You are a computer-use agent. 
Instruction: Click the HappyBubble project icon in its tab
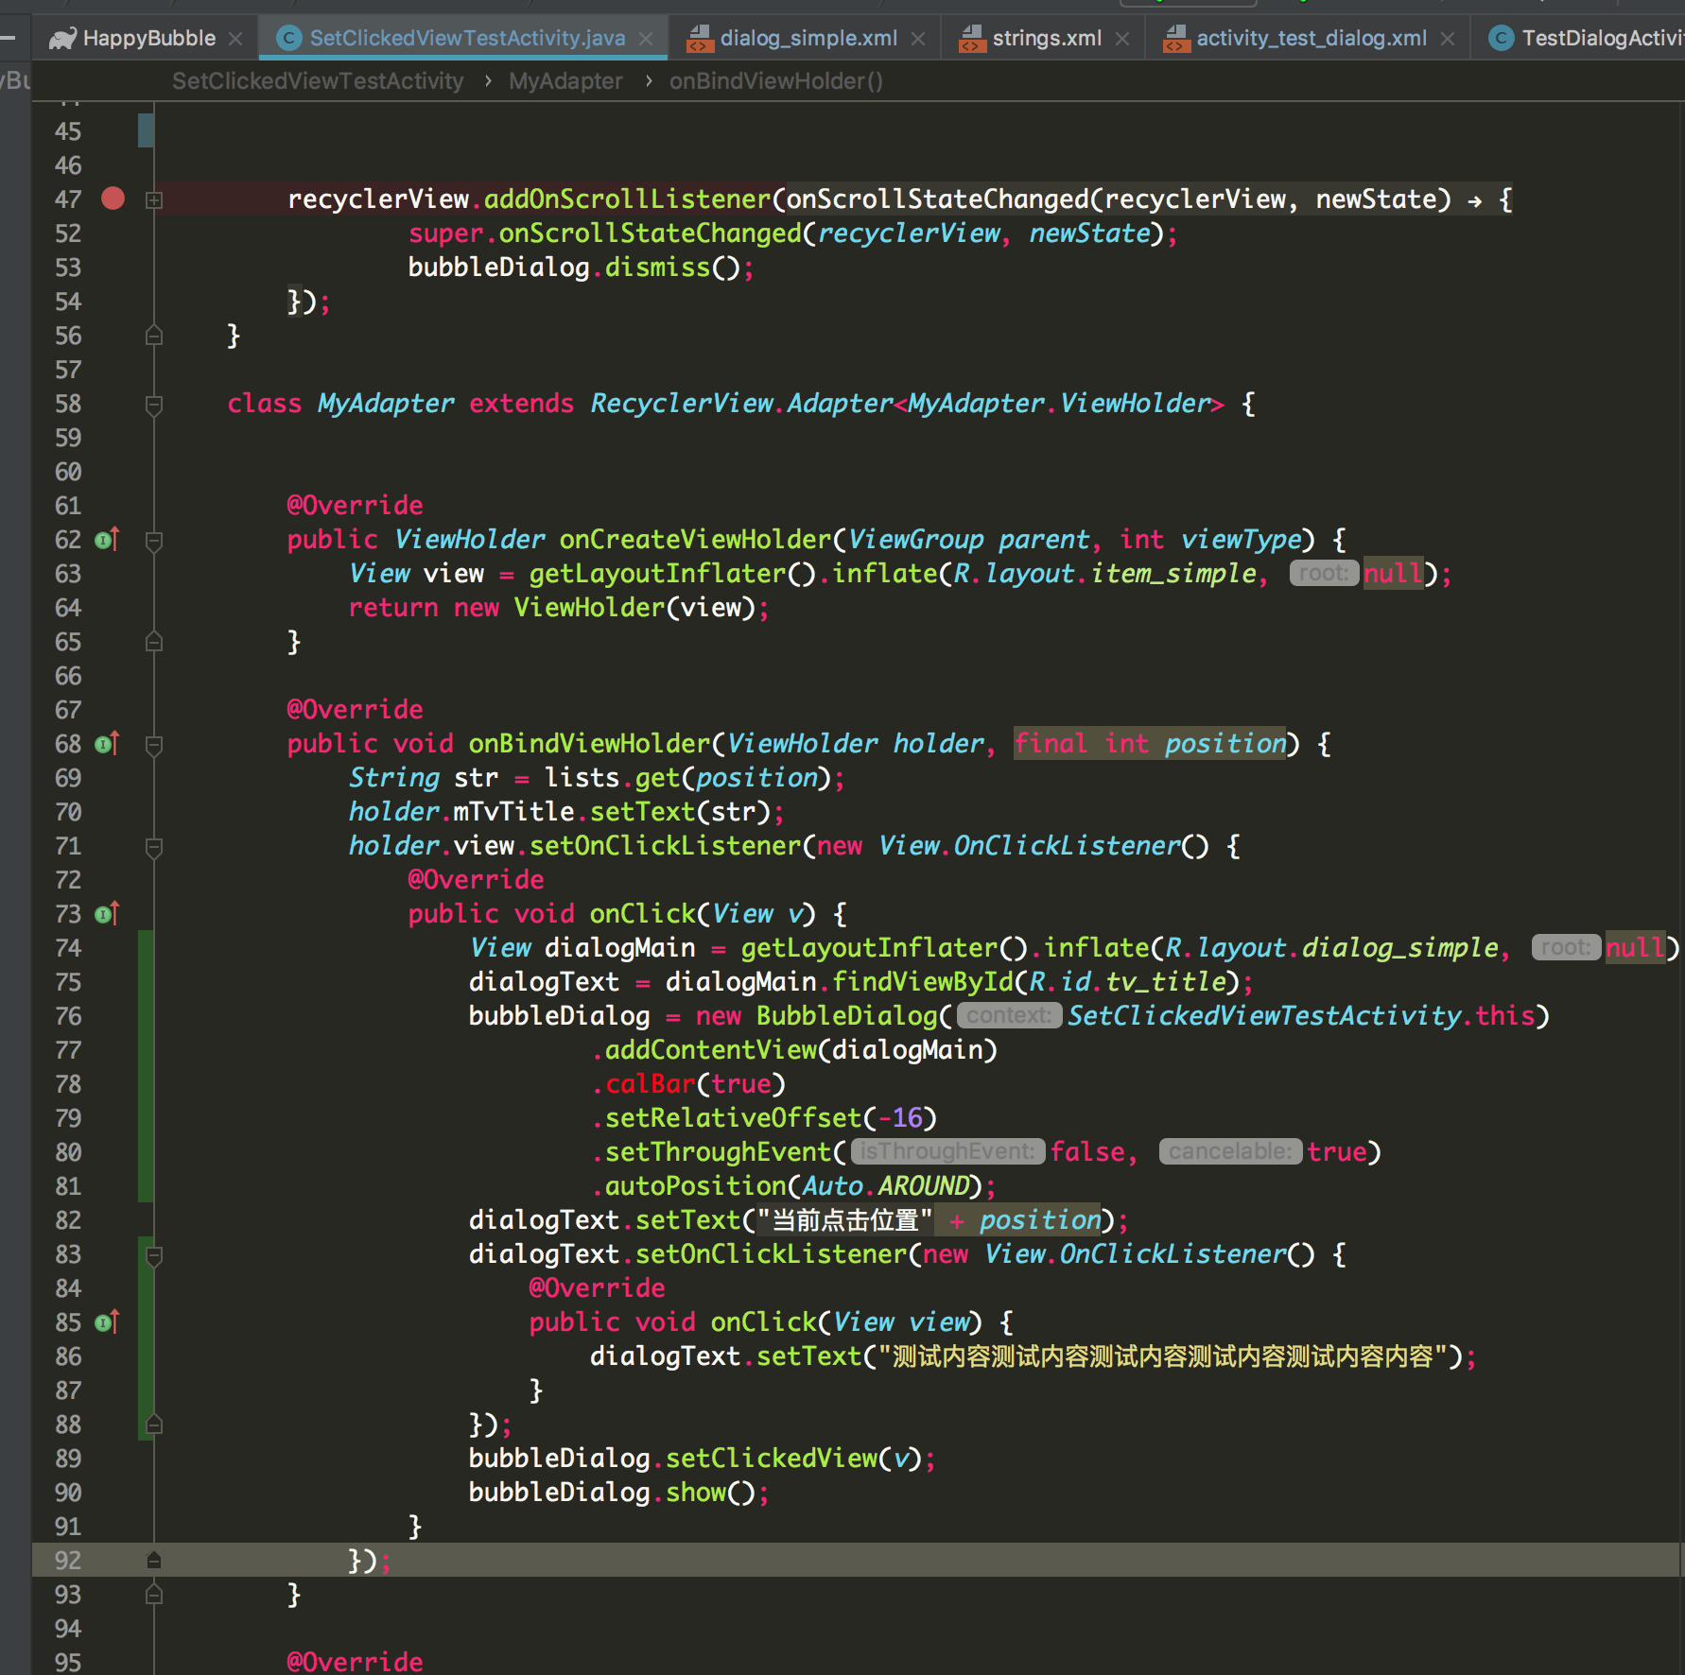coord(62,38)
